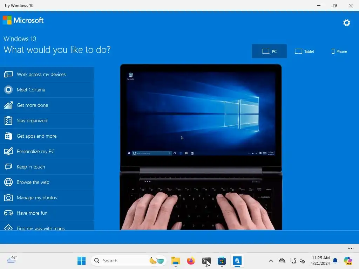Choose Browse the web entry

47,182
